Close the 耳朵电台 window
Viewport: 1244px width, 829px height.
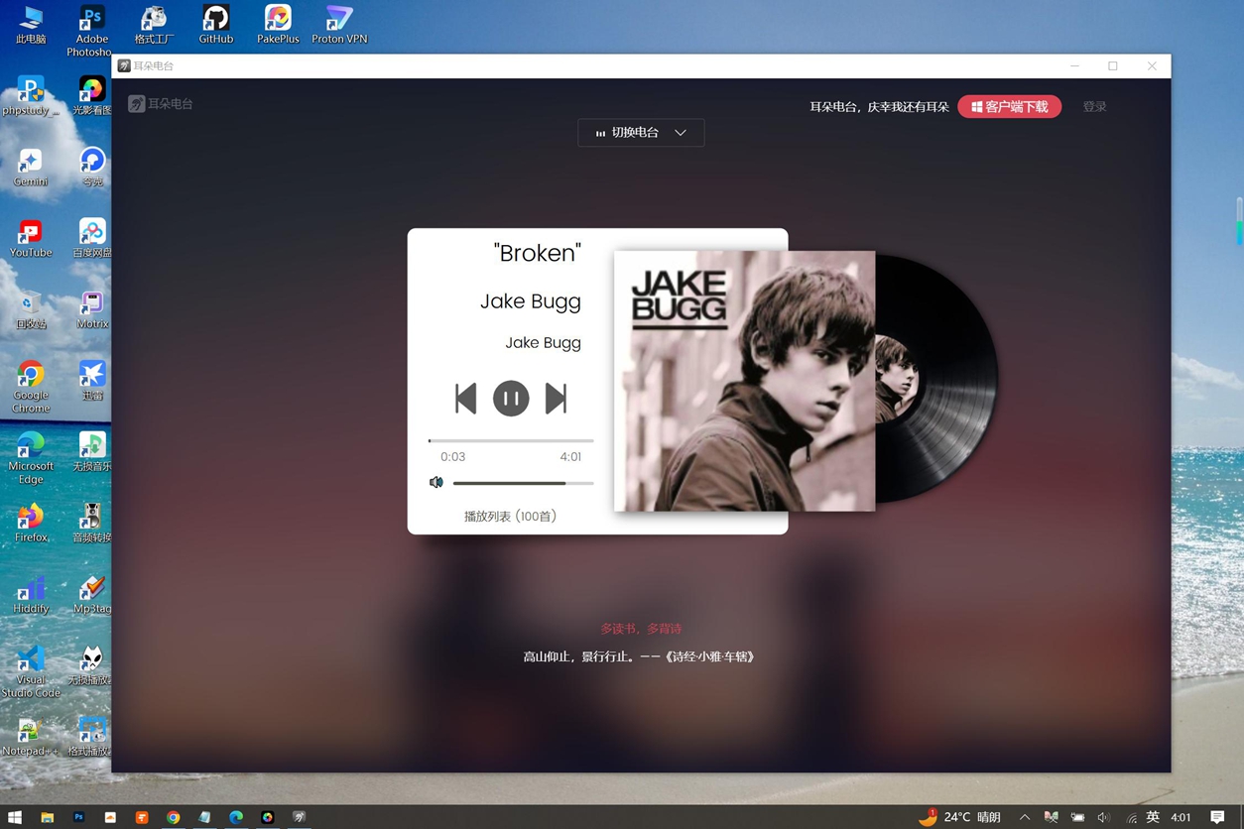point(1152,65)
